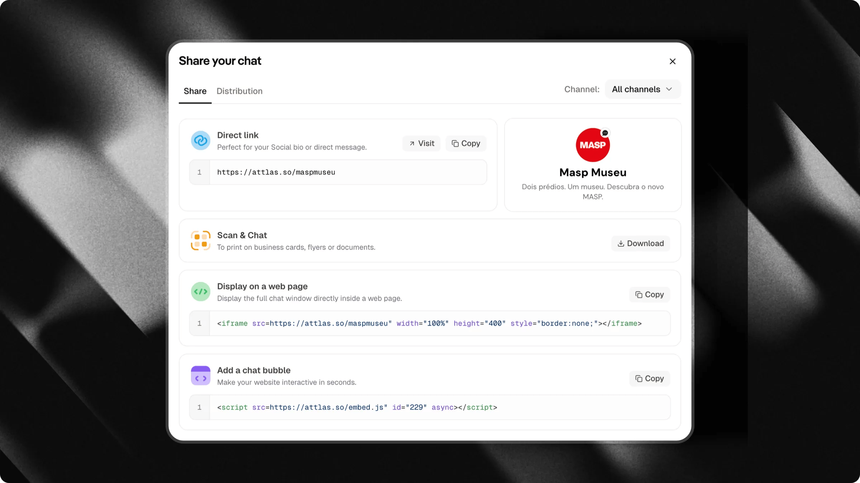
Task: Click the Display on a web page heading
Action: tap(262, 287)
